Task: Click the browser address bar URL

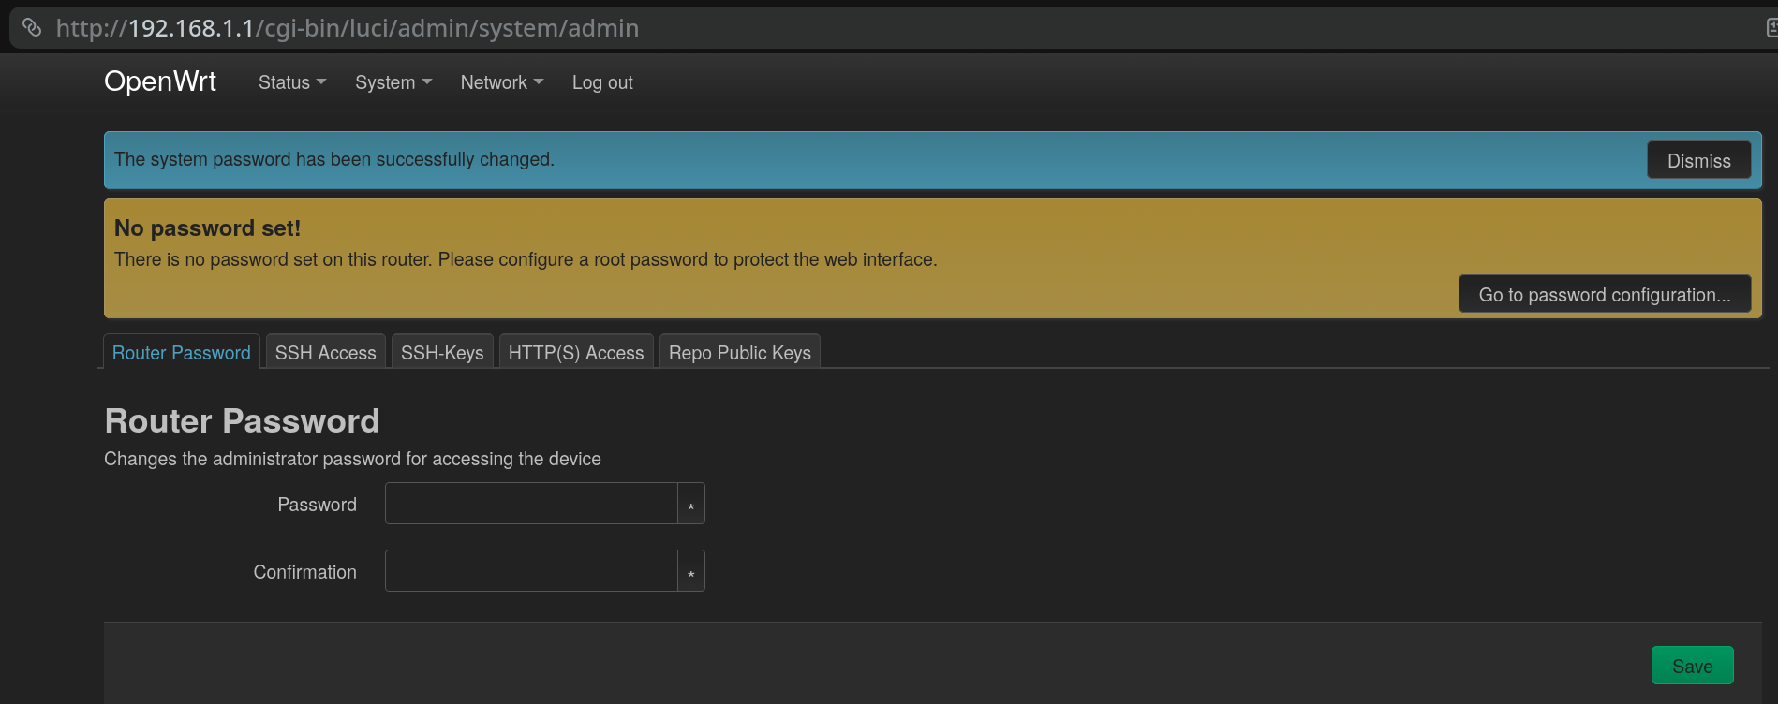Action: coord(348,28)
